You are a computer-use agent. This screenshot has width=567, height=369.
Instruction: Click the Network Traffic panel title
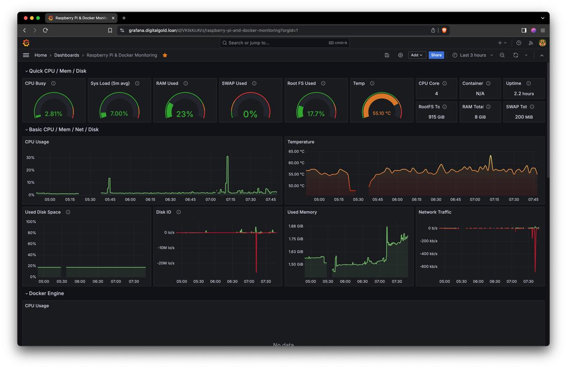435,212
